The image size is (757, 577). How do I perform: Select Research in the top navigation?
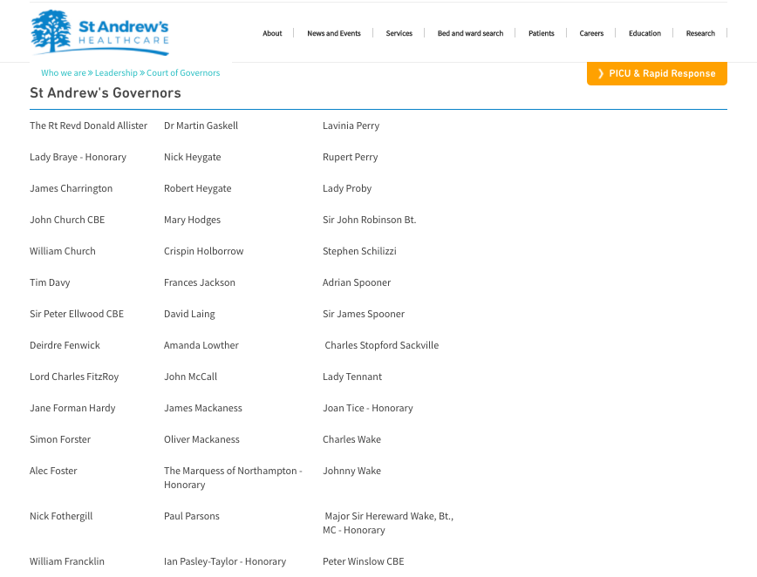point(700,34)
